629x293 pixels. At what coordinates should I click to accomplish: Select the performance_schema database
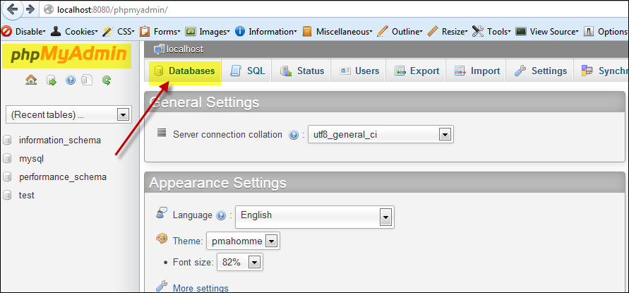point(63,177)
